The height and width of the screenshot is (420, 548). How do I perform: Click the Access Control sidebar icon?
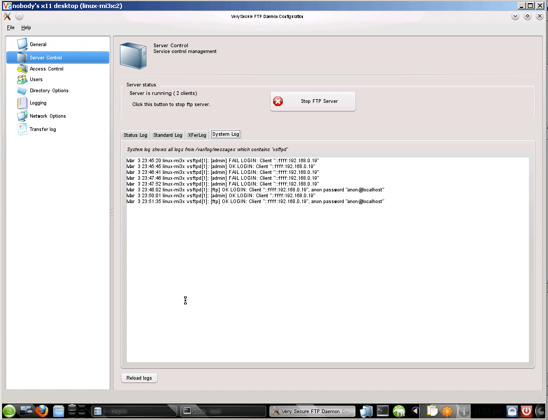pyautogui.click(x=22, y=69)
